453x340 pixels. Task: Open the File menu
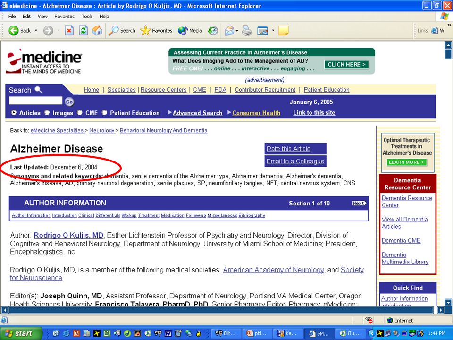tap(12, 17)
